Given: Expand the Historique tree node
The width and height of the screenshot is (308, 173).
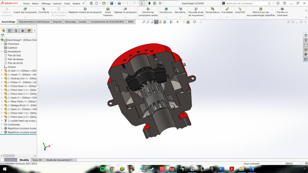Looking at the screenshot, I should [x=2, y=44].
